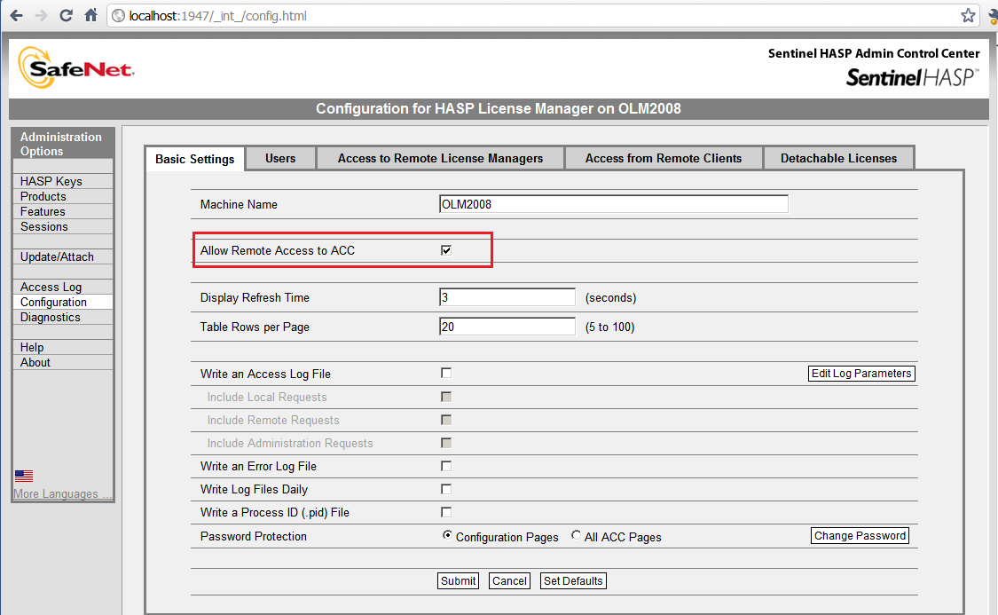This screenshot has width=998, height=615.
Task: Click Edit Log Parameters button
Action: click(x=861, y=373)
